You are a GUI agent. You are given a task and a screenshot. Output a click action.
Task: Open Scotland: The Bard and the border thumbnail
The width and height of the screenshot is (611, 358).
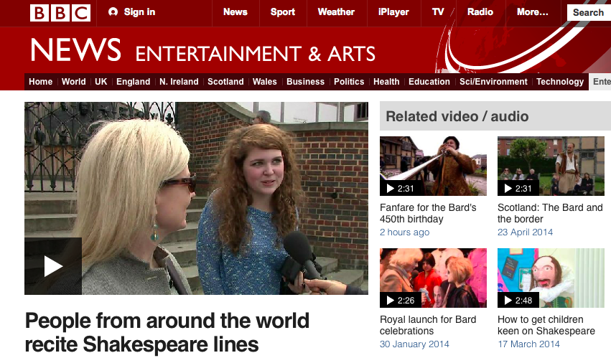click(551, 166)
